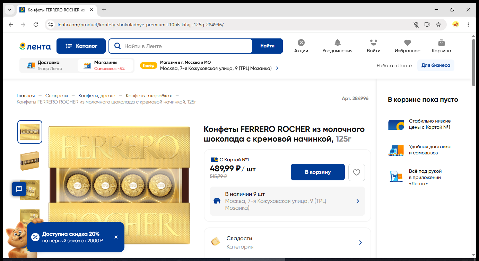This screenshot has height=261, width=479.
Task: Open a new browser tab
Action: tap(104, 10)
